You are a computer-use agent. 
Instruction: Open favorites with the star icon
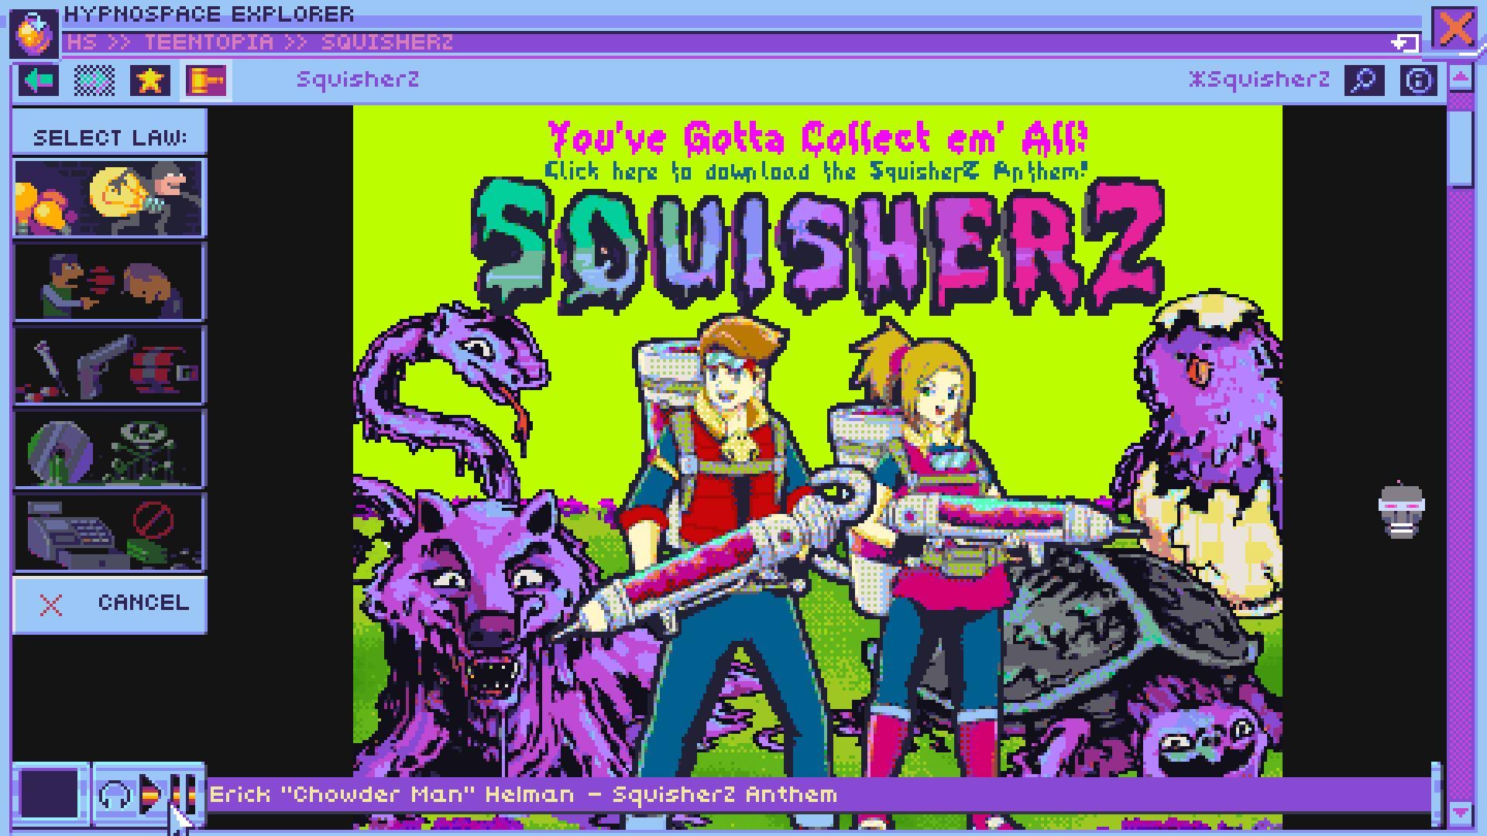[x=150, y=79]
